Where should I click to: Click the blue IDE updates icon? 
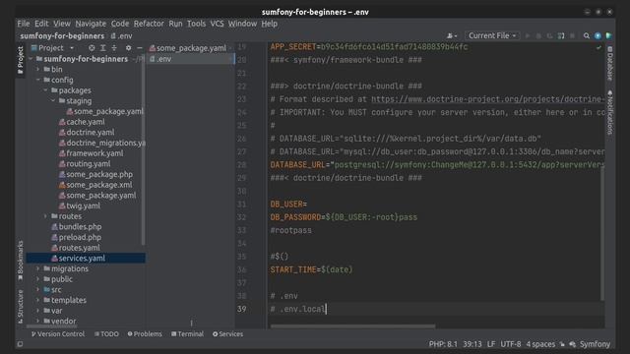click(598, 35)
